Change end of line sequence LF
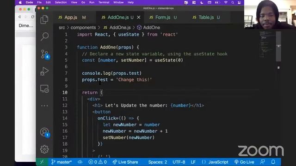This screenshot has height=166, width=296. (x=193, y=162)
